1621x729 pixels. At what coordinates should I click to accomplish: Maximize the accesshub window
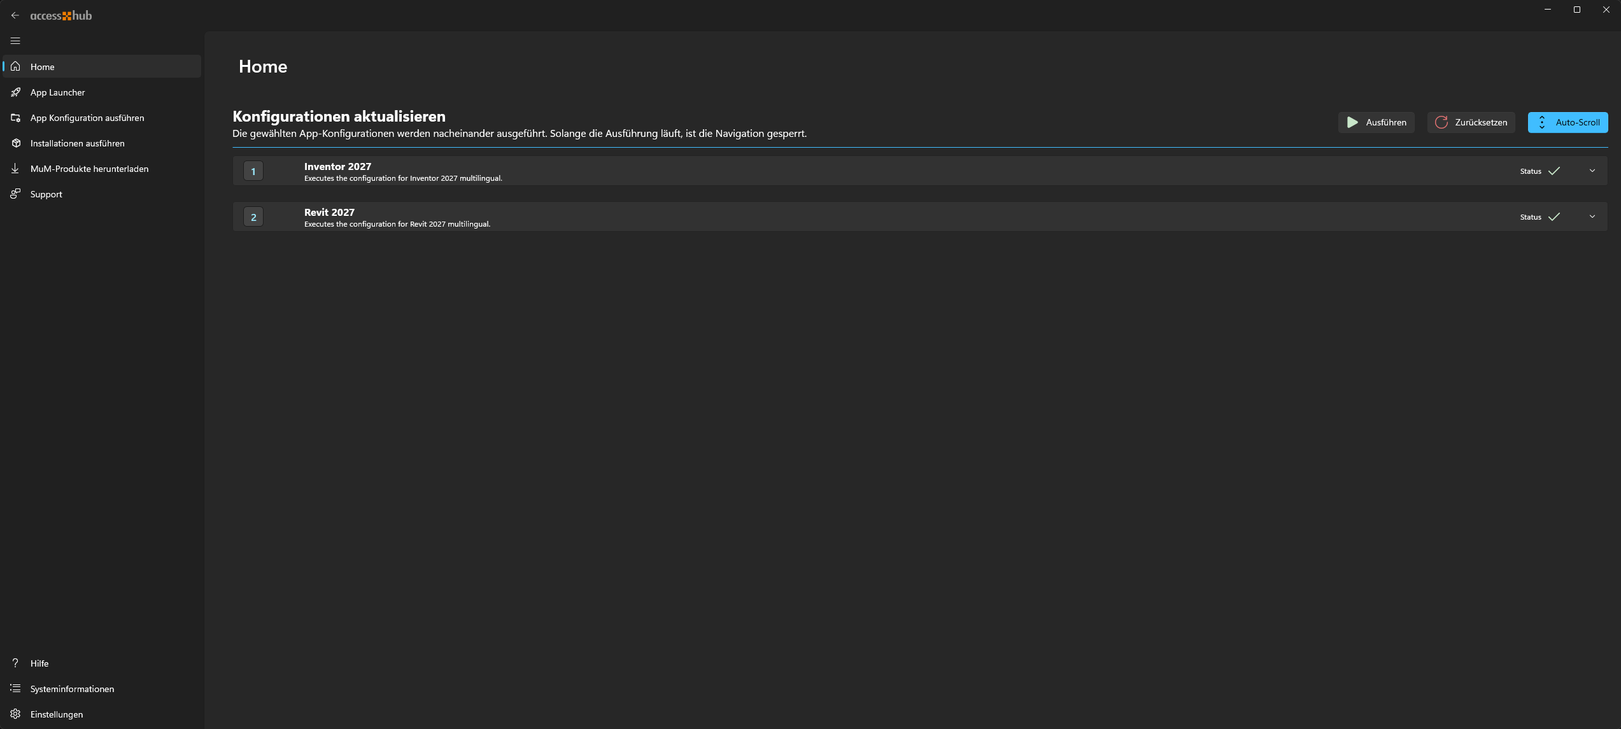pos(1577,10)
